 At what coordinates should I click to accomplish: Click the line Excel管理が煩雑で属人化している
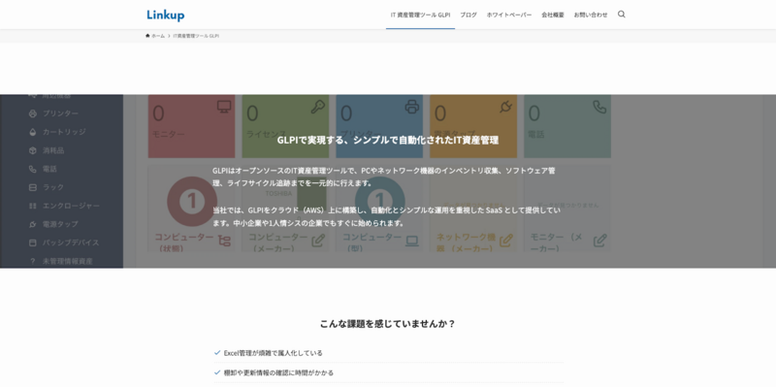tap(273, 353)
